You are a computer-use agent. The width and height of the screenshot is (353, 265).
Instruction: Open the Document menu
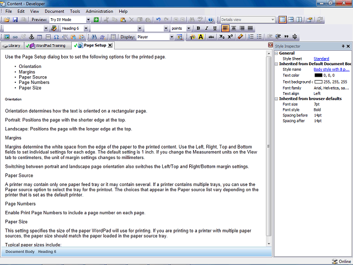(54, 11)
